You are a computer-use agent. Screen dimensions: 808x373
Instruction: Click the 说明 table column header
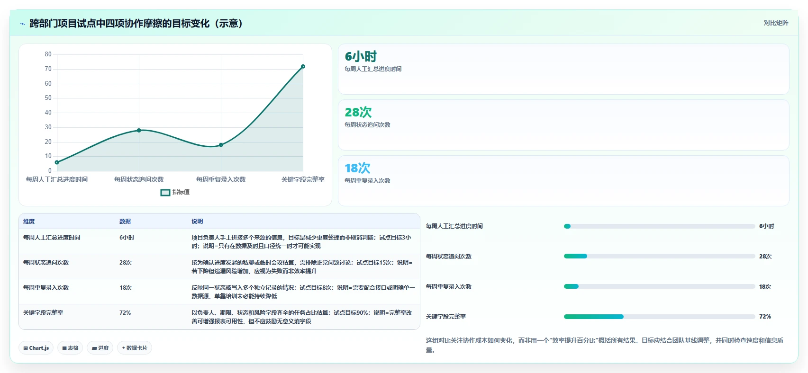tap(197, 221)
